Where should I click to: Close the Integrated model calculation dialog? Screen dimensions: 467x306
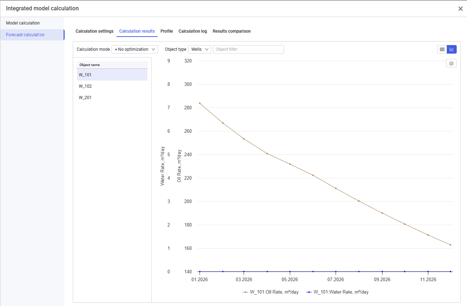[x=460, y=9]
